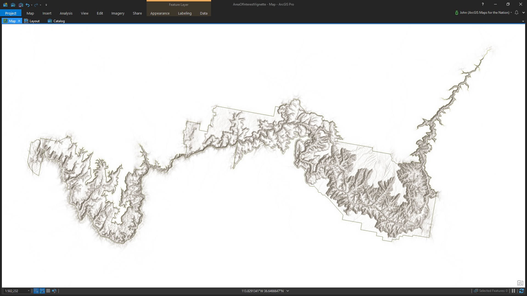Open the Appearance feature layer tab
The image size is (527, 296).
[160, 13]
